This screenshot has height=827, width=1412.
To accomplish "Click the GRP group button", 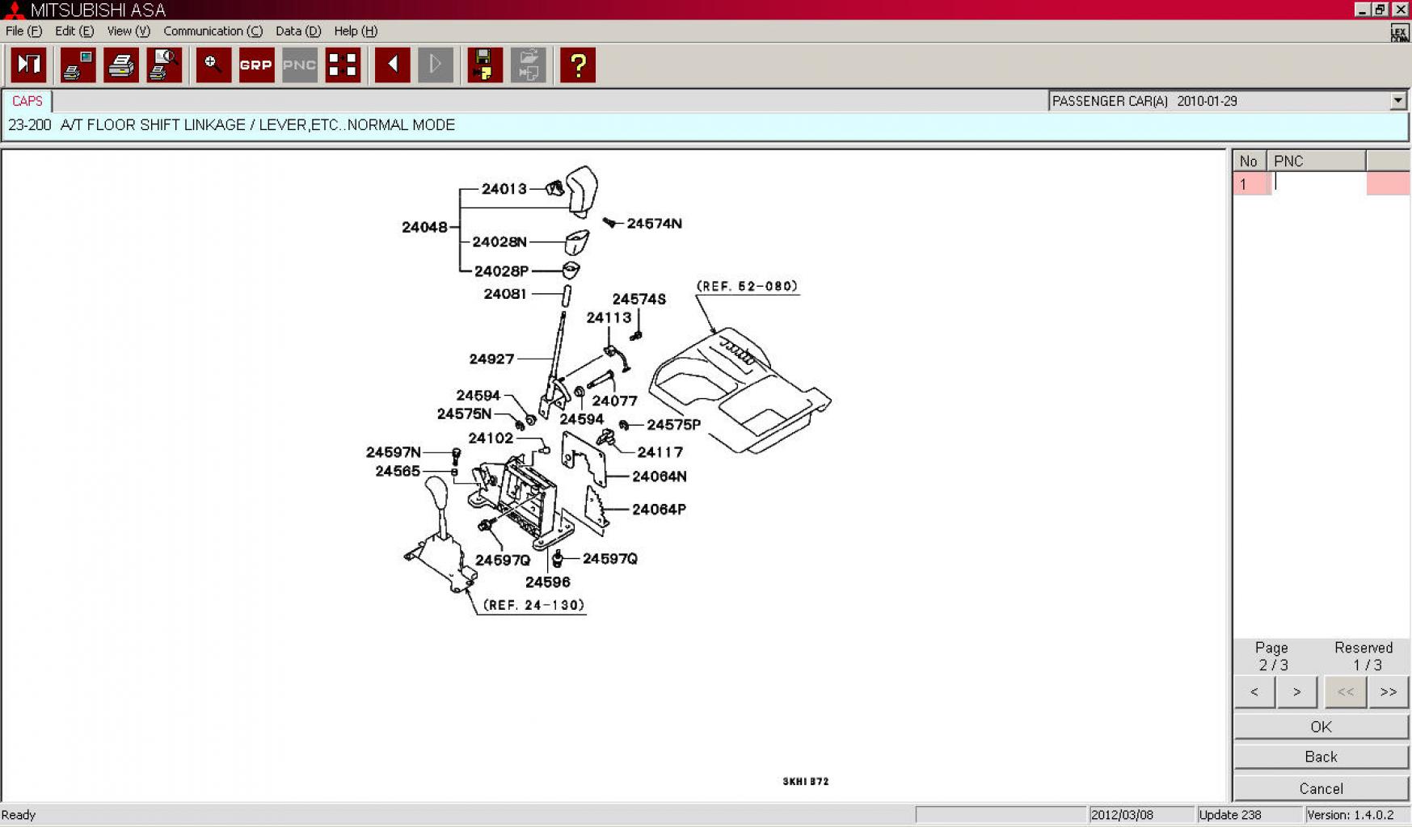I will coord(256,65).
